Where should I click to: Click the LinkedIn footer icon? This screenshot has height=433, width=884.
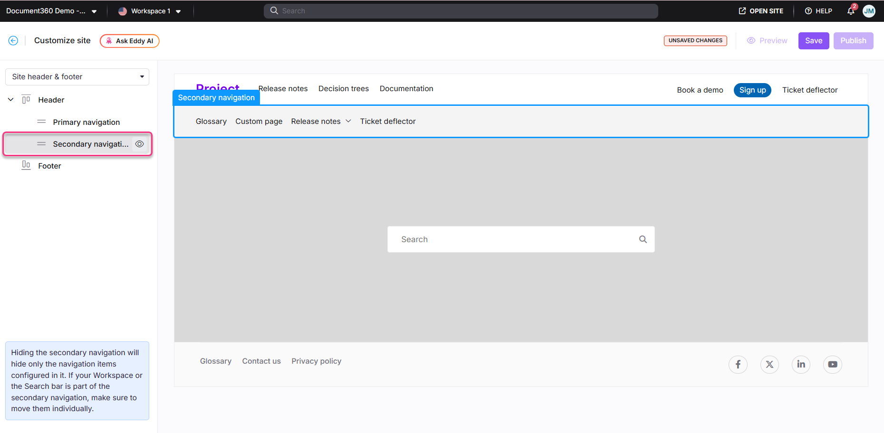point(801,364)
